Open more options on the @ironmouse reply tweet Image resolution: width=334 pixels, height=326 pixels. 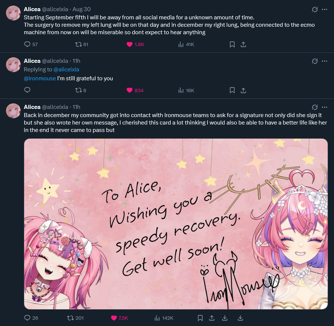tap(324, 61)
